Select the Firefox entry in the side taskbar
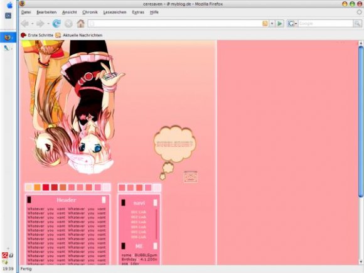Image resolution: width=364 pixels, height=273 pixels. tap(8, 38)
